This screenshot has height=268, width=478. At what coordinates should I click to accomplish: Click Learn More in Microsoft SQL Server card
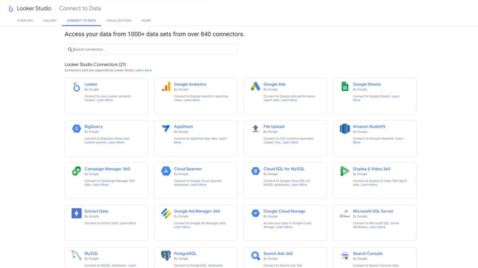(x=377, y=227)
